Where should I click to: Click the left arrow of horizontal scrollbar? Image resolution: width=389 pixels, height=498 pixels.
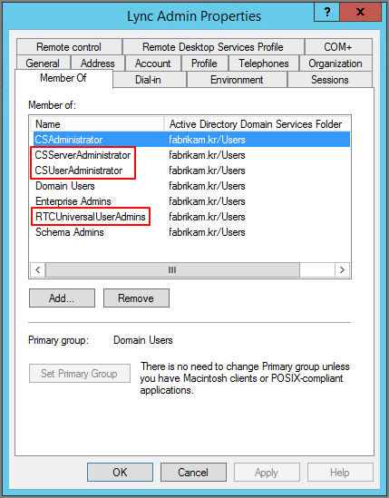[x=38, y=270]
